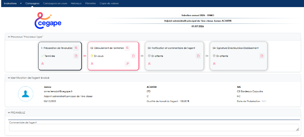Click yellow clock icon next to En cours
Screen dimensions: 304x137
point(92,56)
